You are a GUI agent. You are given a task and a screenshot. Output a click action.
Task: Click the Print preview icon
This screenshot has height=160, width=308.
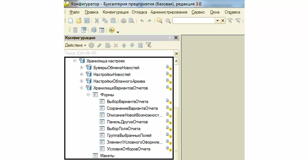[x=131, y=21]
